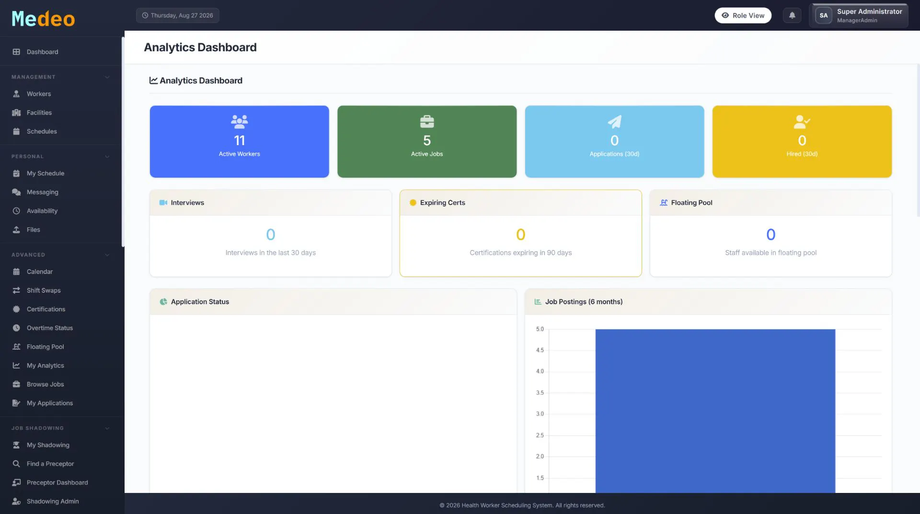This screenshot has height=514, width=920.
Task: Click "Staff available in floating pool" text
Action: pyautogui.click(x=770, y=252)
